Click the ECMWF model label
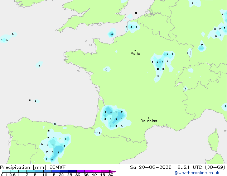 [58, 167]
